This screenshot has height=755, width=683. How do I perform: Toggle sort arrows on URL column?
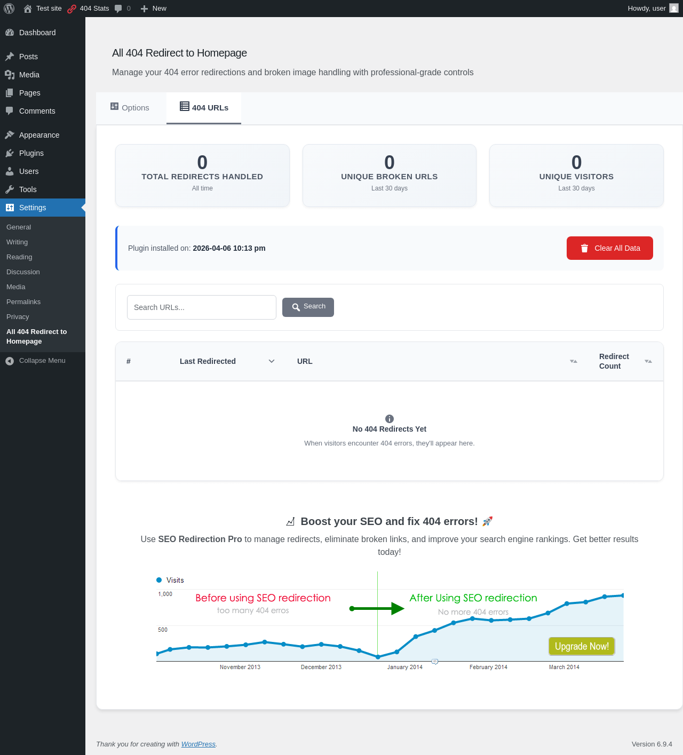click(x=574, y=361)
